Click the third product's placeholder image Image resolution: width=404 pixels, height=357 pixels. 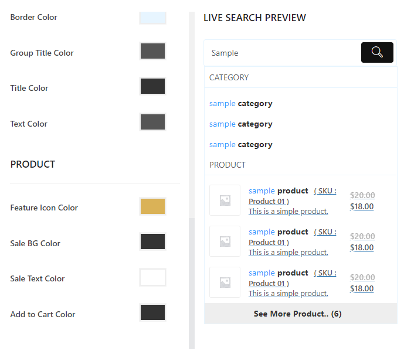coord(225,283)
